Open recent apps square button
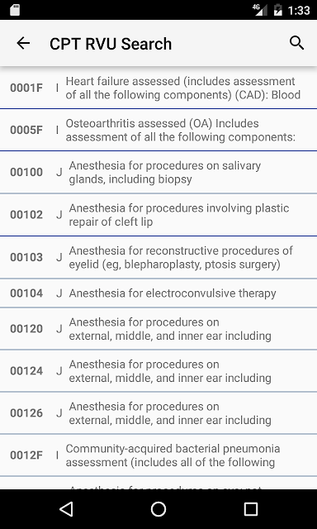Image resolution: width=317 pixels, height=529 pixels. point(251,509)
